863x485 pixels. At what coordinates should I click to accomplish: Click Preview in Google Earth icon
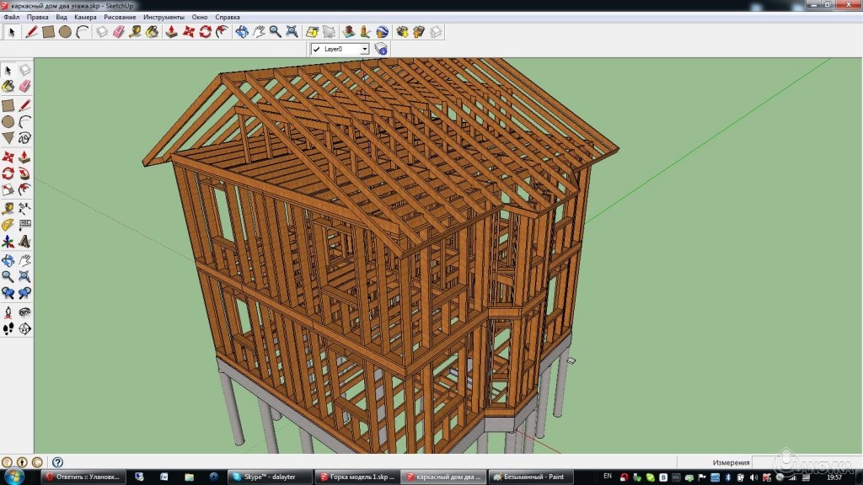coord(383,32)
